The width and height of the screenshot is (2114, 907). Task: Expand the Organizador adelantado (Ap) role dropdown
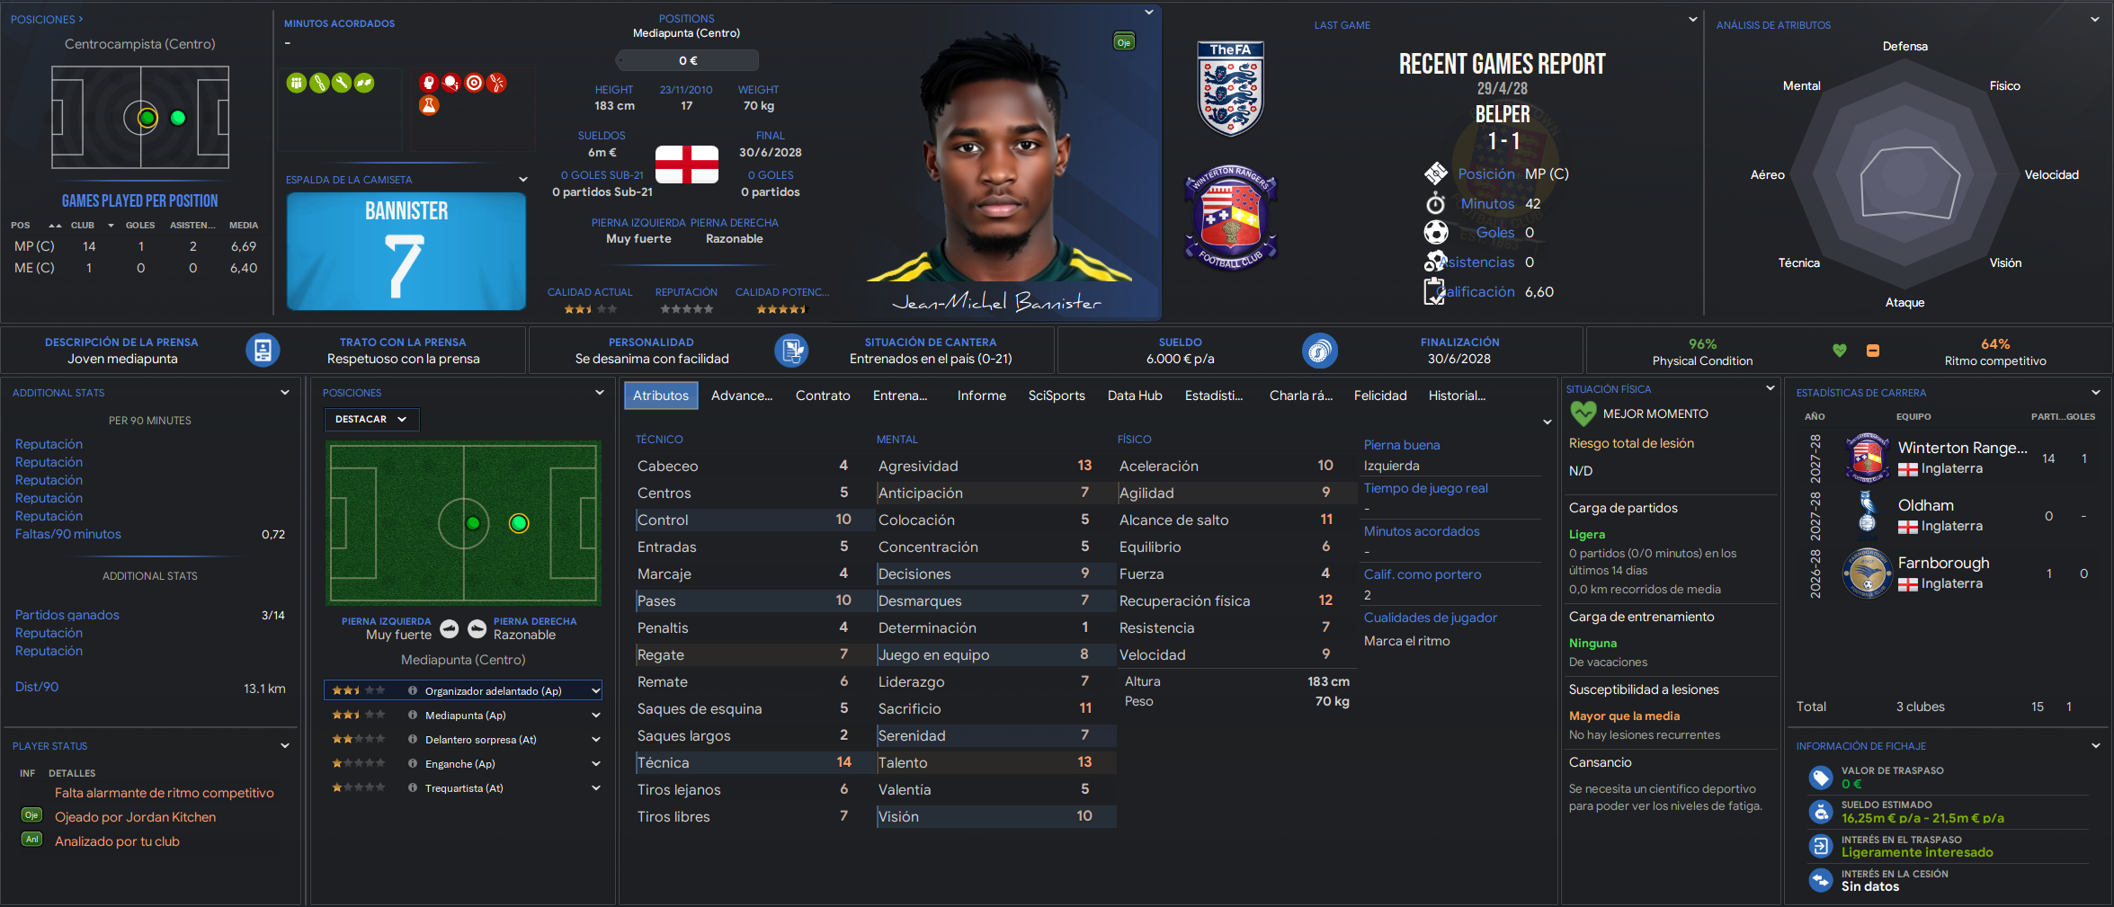click(595, 691)
